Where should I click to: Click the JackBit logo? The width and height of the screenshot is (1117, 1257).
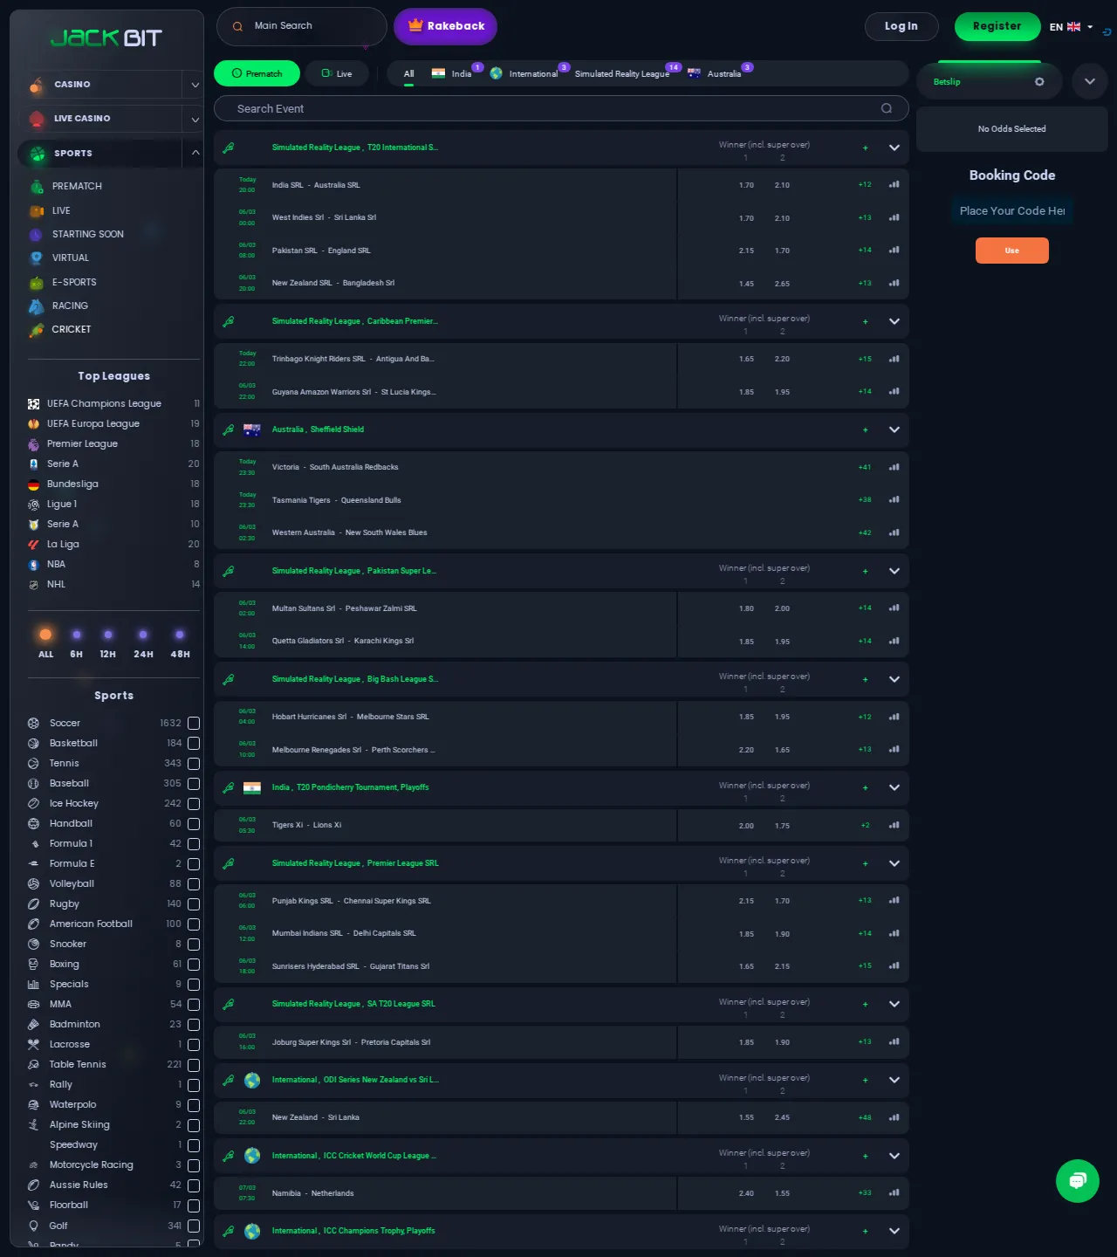click(x=106, y=38)
